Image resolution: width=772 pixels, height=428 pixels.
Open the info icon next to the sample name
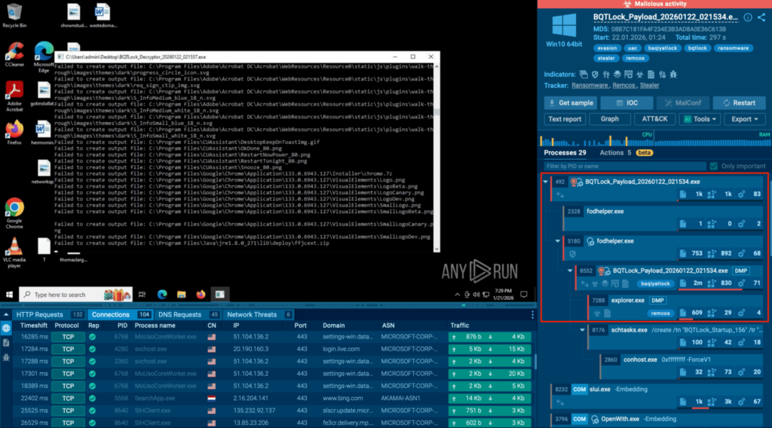pos(747,17)
